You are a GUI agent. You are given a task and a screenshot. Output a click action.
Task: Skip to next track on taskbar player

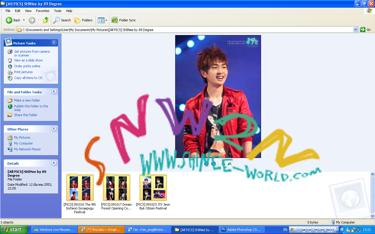coord(322,230)
